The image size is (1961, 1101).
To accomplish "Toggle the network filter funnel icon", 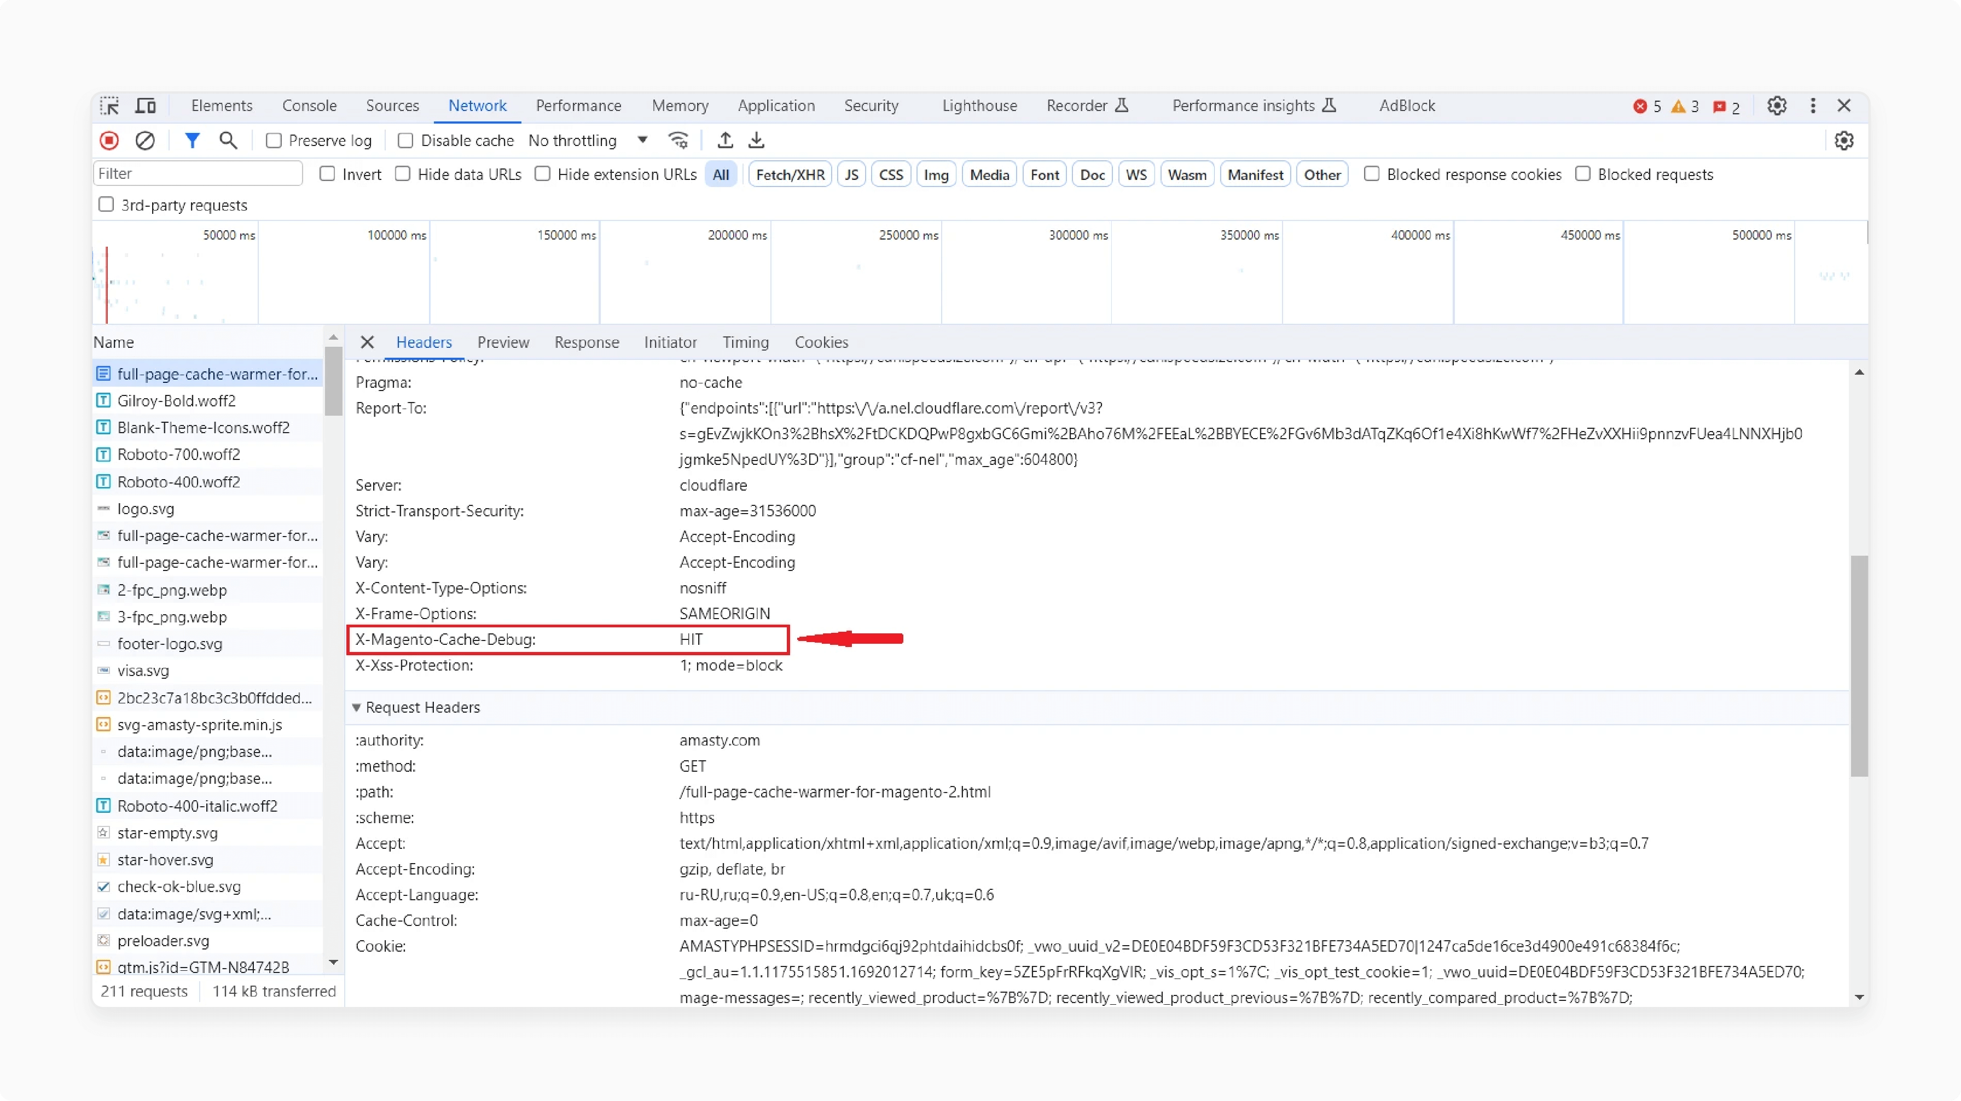I will tap(192, 141).
